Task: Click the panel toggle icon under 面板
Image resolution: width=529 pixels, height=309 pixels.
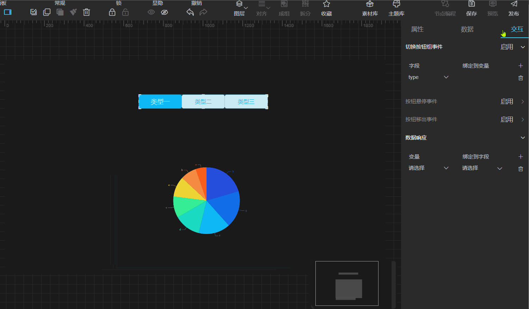Action: (8, 12)
